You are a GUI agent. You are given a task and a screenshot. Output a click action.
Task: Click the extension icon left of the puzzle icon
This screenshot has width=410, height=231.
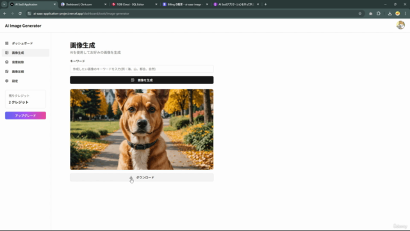[x=370, y=13]
